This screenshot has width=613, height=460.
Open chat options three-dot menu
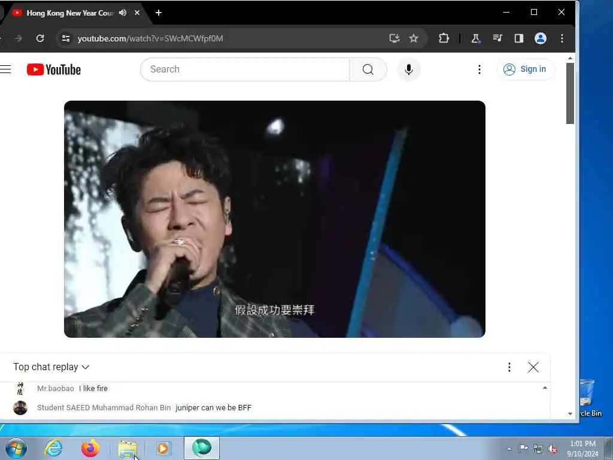[x=509, y=367]
